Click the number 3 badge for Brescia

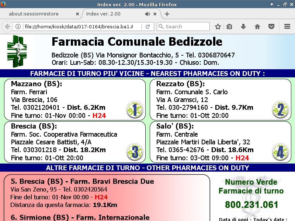point(135,152)
